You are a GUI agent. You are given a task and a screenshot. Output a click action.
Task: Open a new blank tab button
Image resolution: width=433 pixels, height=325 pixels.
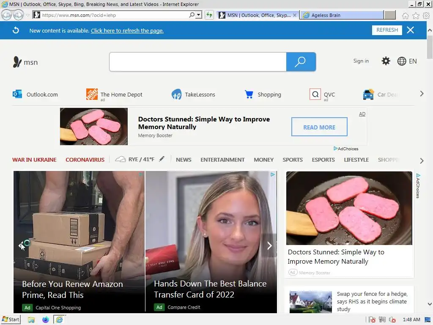pyautogui.click(x=390, y=15)
